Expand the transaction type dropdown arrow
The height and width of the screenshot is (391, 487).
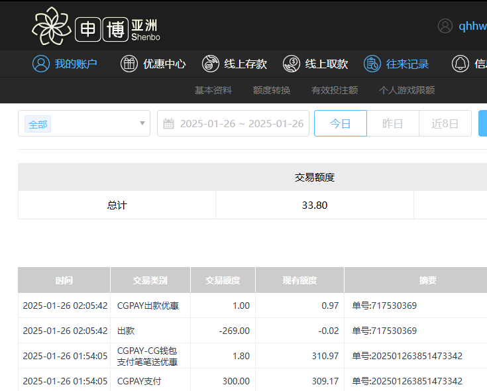[x=142, y=124]
